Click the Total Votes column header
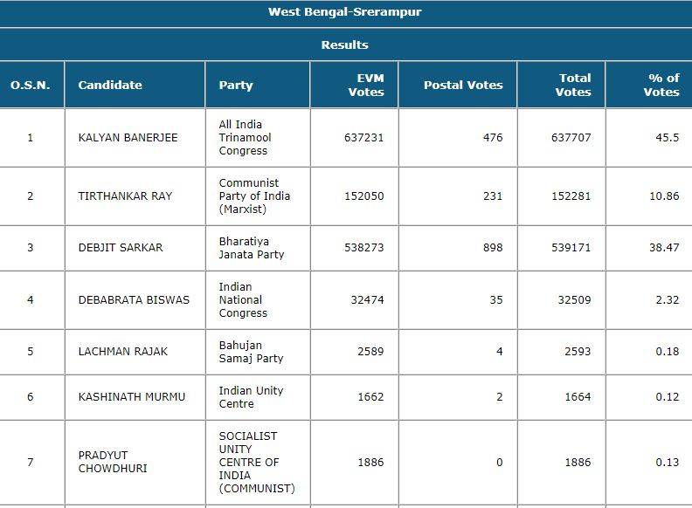The width and height of the screenshot is (692, 508). coord(573,85)
